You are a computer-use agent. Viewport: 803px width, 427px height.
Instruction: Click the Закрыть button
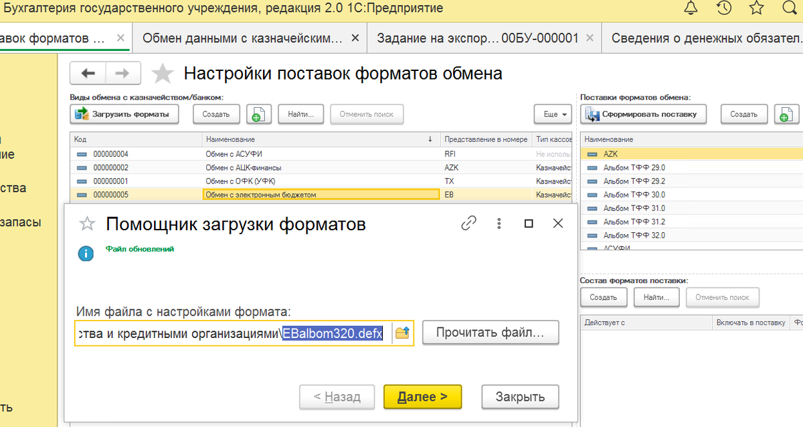pos(520,397)
